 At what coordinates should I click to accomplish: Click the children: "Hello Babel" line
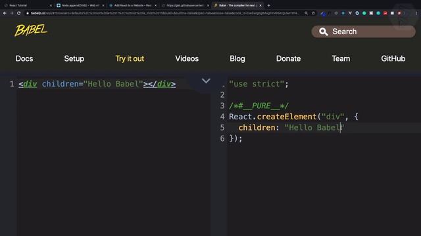tap(291, 128)
